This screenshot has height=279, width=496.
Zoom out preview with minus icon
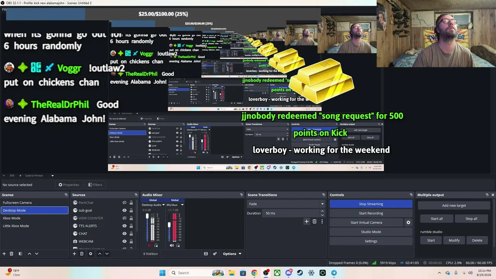coord(4,176)
